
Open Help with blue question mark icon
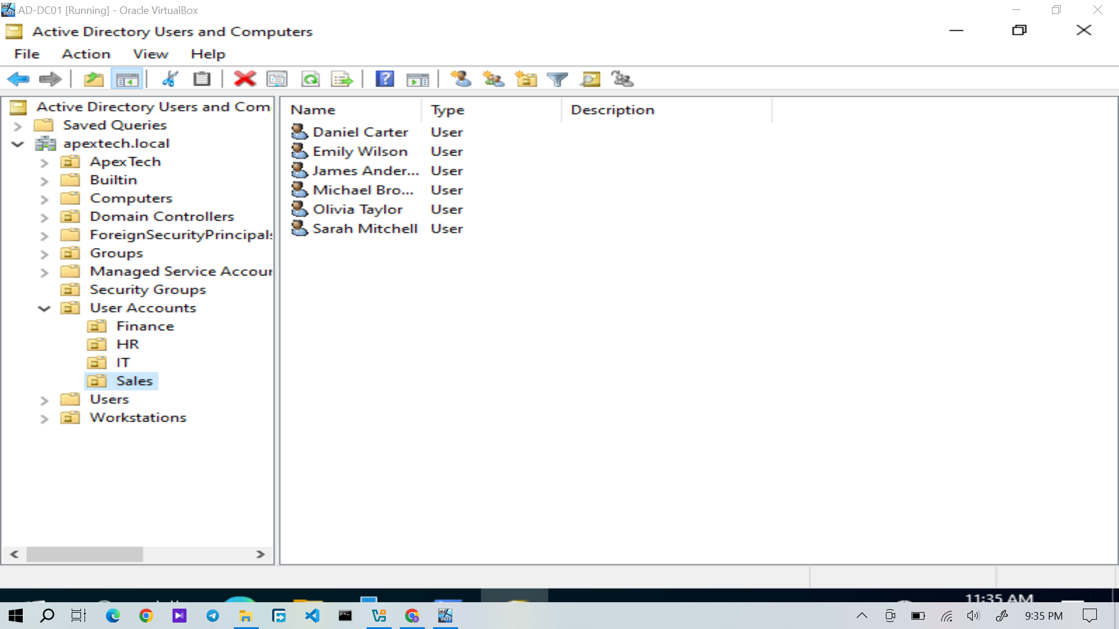[385, 79]
